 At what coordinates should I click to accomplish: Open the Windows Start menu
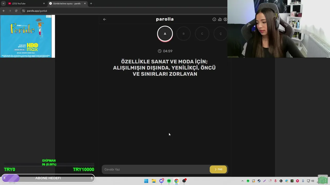[x=146, y=181]
